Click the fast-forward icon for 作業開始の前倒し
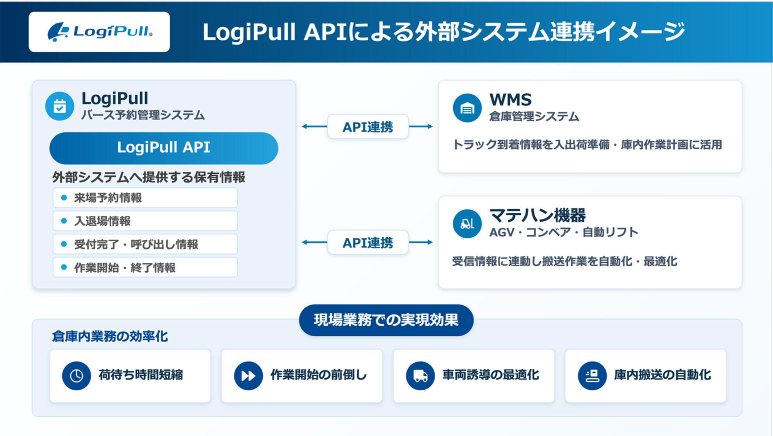The image size is (773, 436). click(x=248, y=376)
